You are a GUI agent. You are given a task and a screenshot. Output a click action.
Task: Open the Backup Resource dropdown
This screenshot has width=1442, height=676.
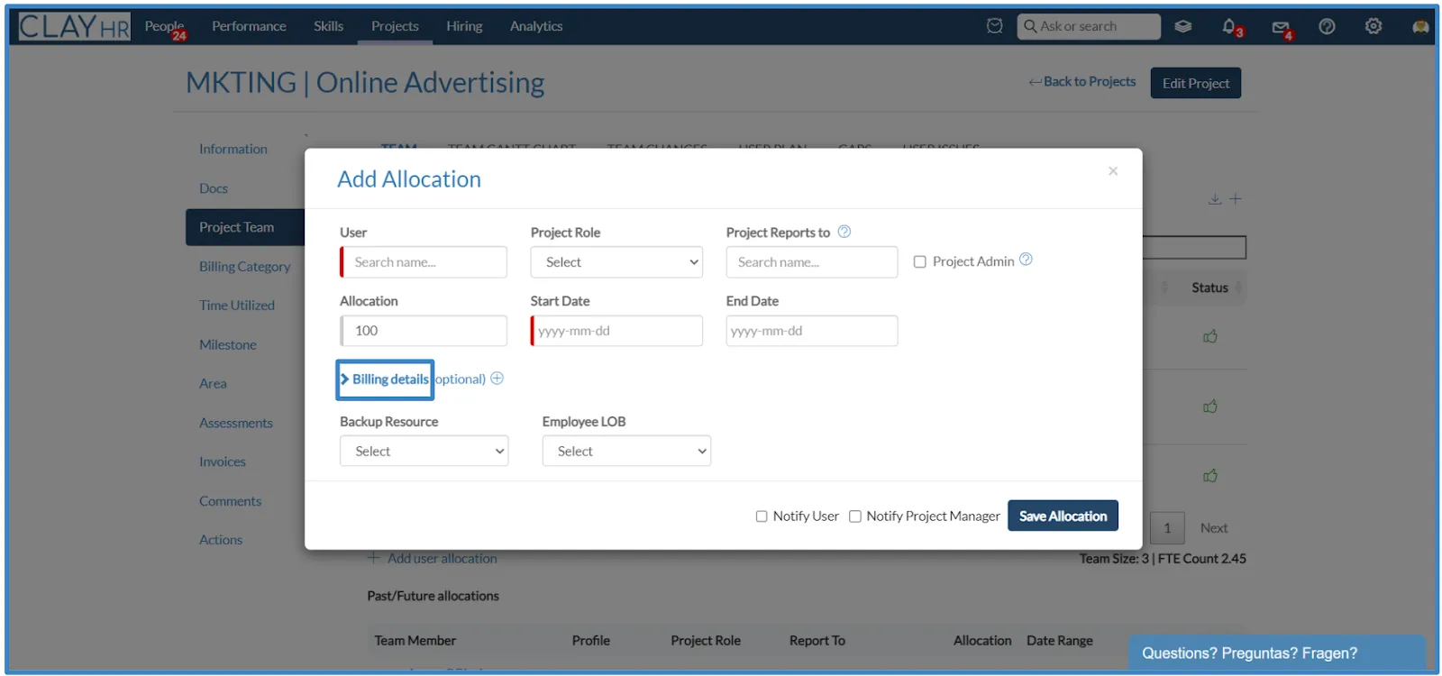click(424, 451)
